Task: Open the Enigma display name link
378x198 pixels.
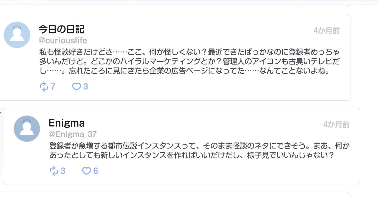Action: (x=66, y=123)
